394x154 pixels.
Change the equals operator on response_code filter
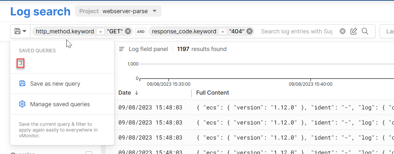pos(223,31)
